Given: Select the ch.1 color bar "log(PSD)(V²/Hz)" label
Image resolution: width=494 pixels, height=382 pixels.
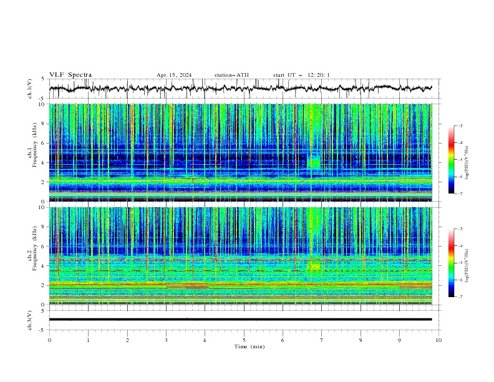Looking at the screenshot, I should click(x=467, y=163).
